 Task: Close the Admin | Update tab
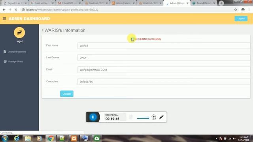(x=187, y=3)
